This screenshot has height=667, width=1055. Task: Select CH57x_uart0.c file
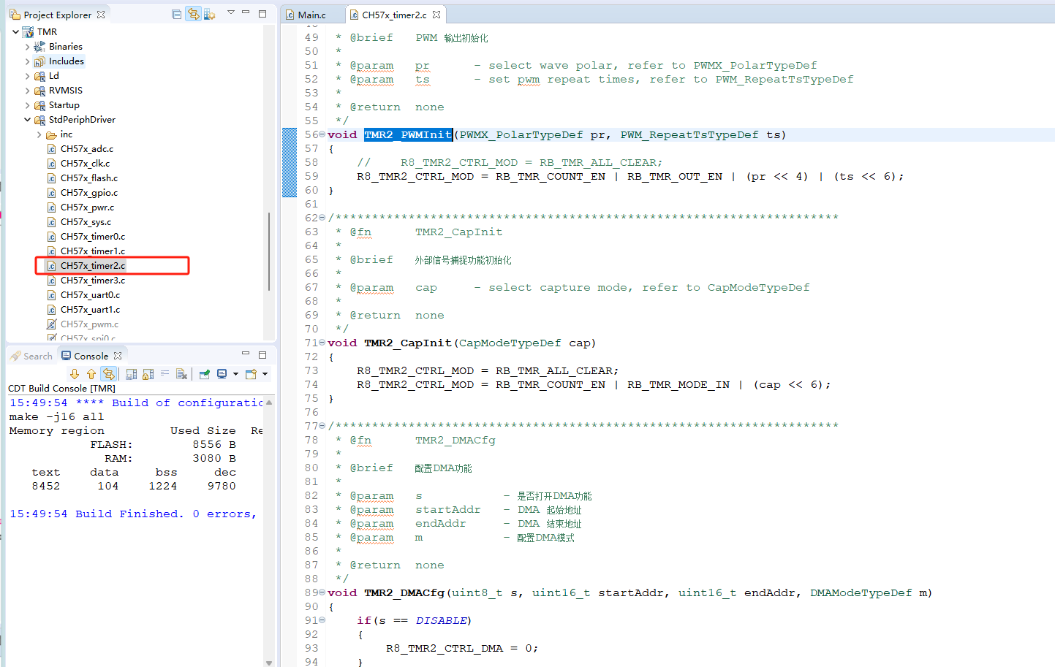(90, 295)
